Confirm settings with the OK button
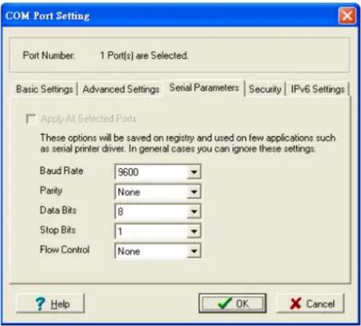 coord(232,303)
